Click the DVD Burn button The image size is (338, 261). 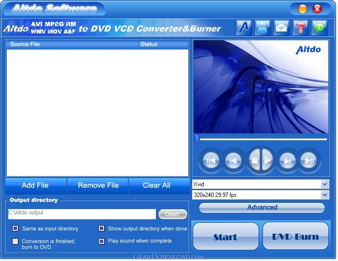click(295, 236)
